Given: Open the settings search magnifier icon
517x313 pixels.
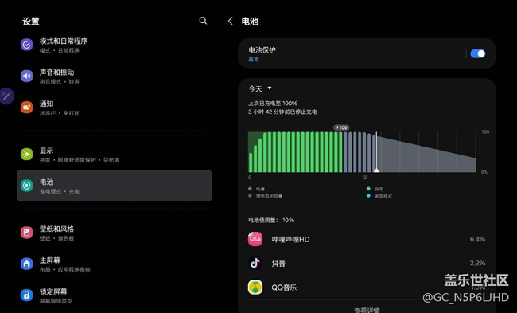Looking at the screenshot, I should pos(203,21).
